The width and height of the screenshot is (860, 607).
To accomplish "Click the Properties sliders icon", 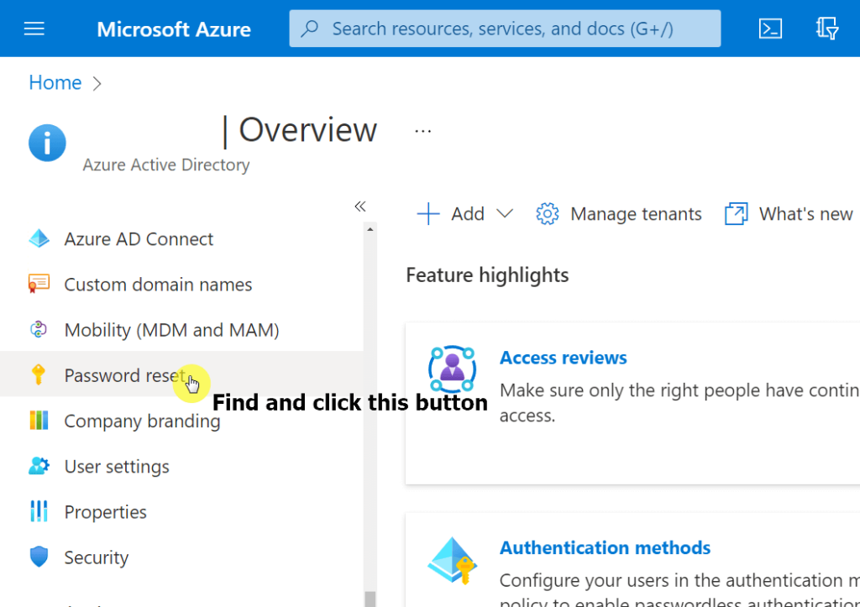I will click(x=39, y=511).
